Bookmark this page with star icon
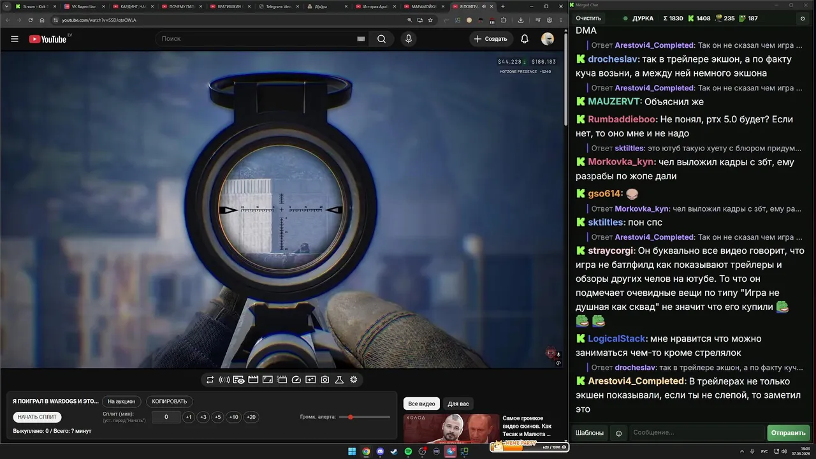This screenshot has height=459, width=816. [x=432, y=20]
